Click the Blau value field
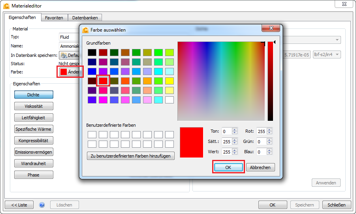Image resolution: width=356 pixels, height=214 pixels. (x=262, y=152)
